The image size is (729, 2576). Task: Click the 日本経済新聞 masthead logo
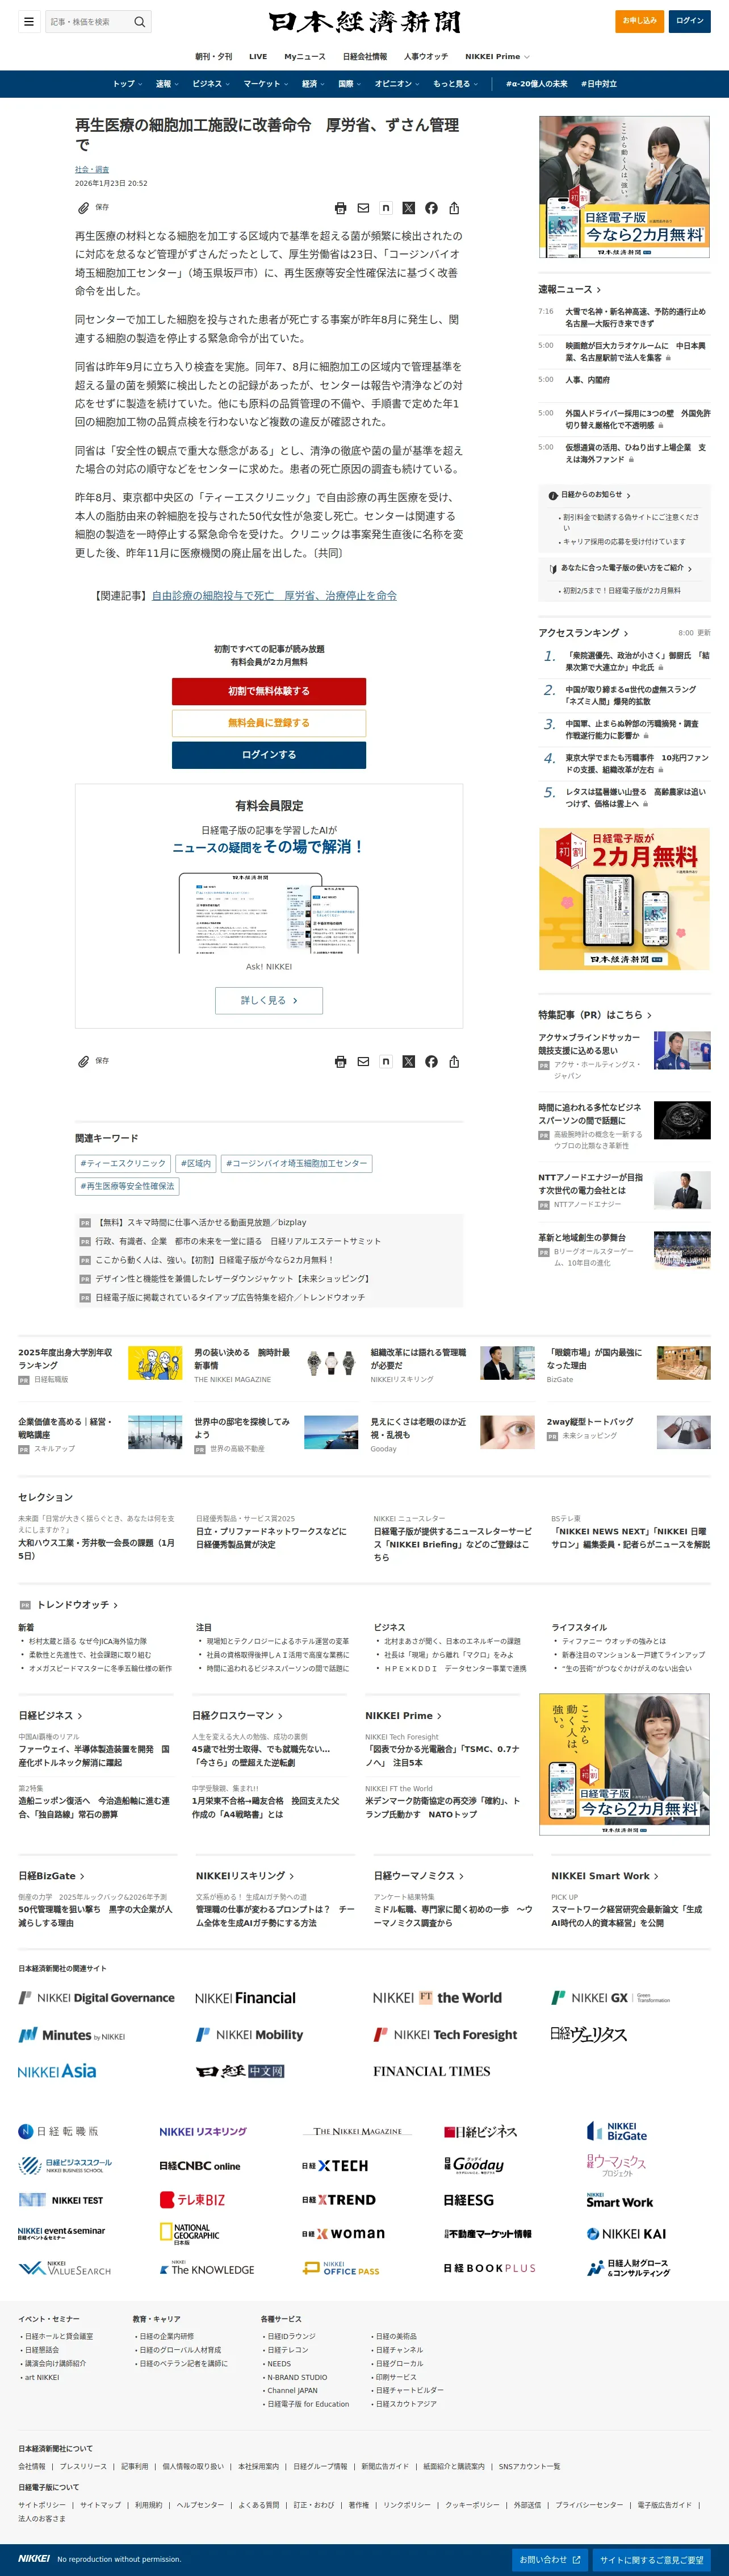coord(364,21)
